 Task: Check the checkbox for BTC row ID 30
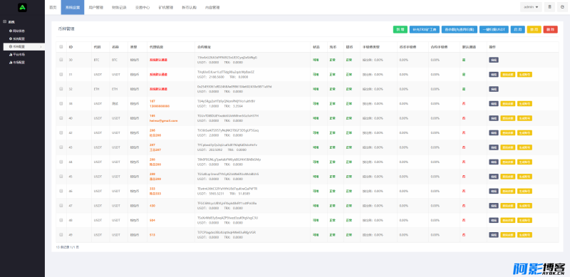(x=61, y=60)
